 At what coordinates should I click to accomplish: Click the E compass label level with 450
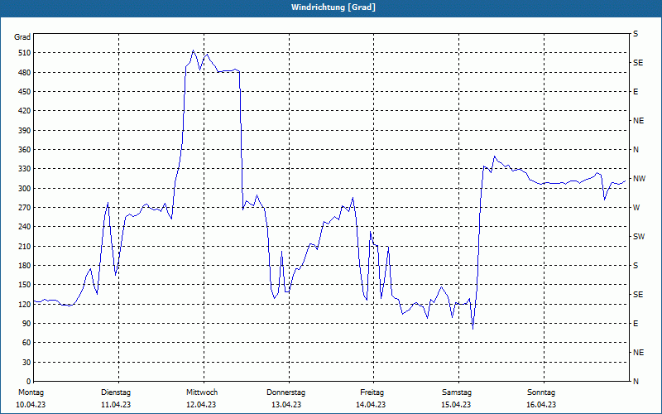[x=636, y=92]
